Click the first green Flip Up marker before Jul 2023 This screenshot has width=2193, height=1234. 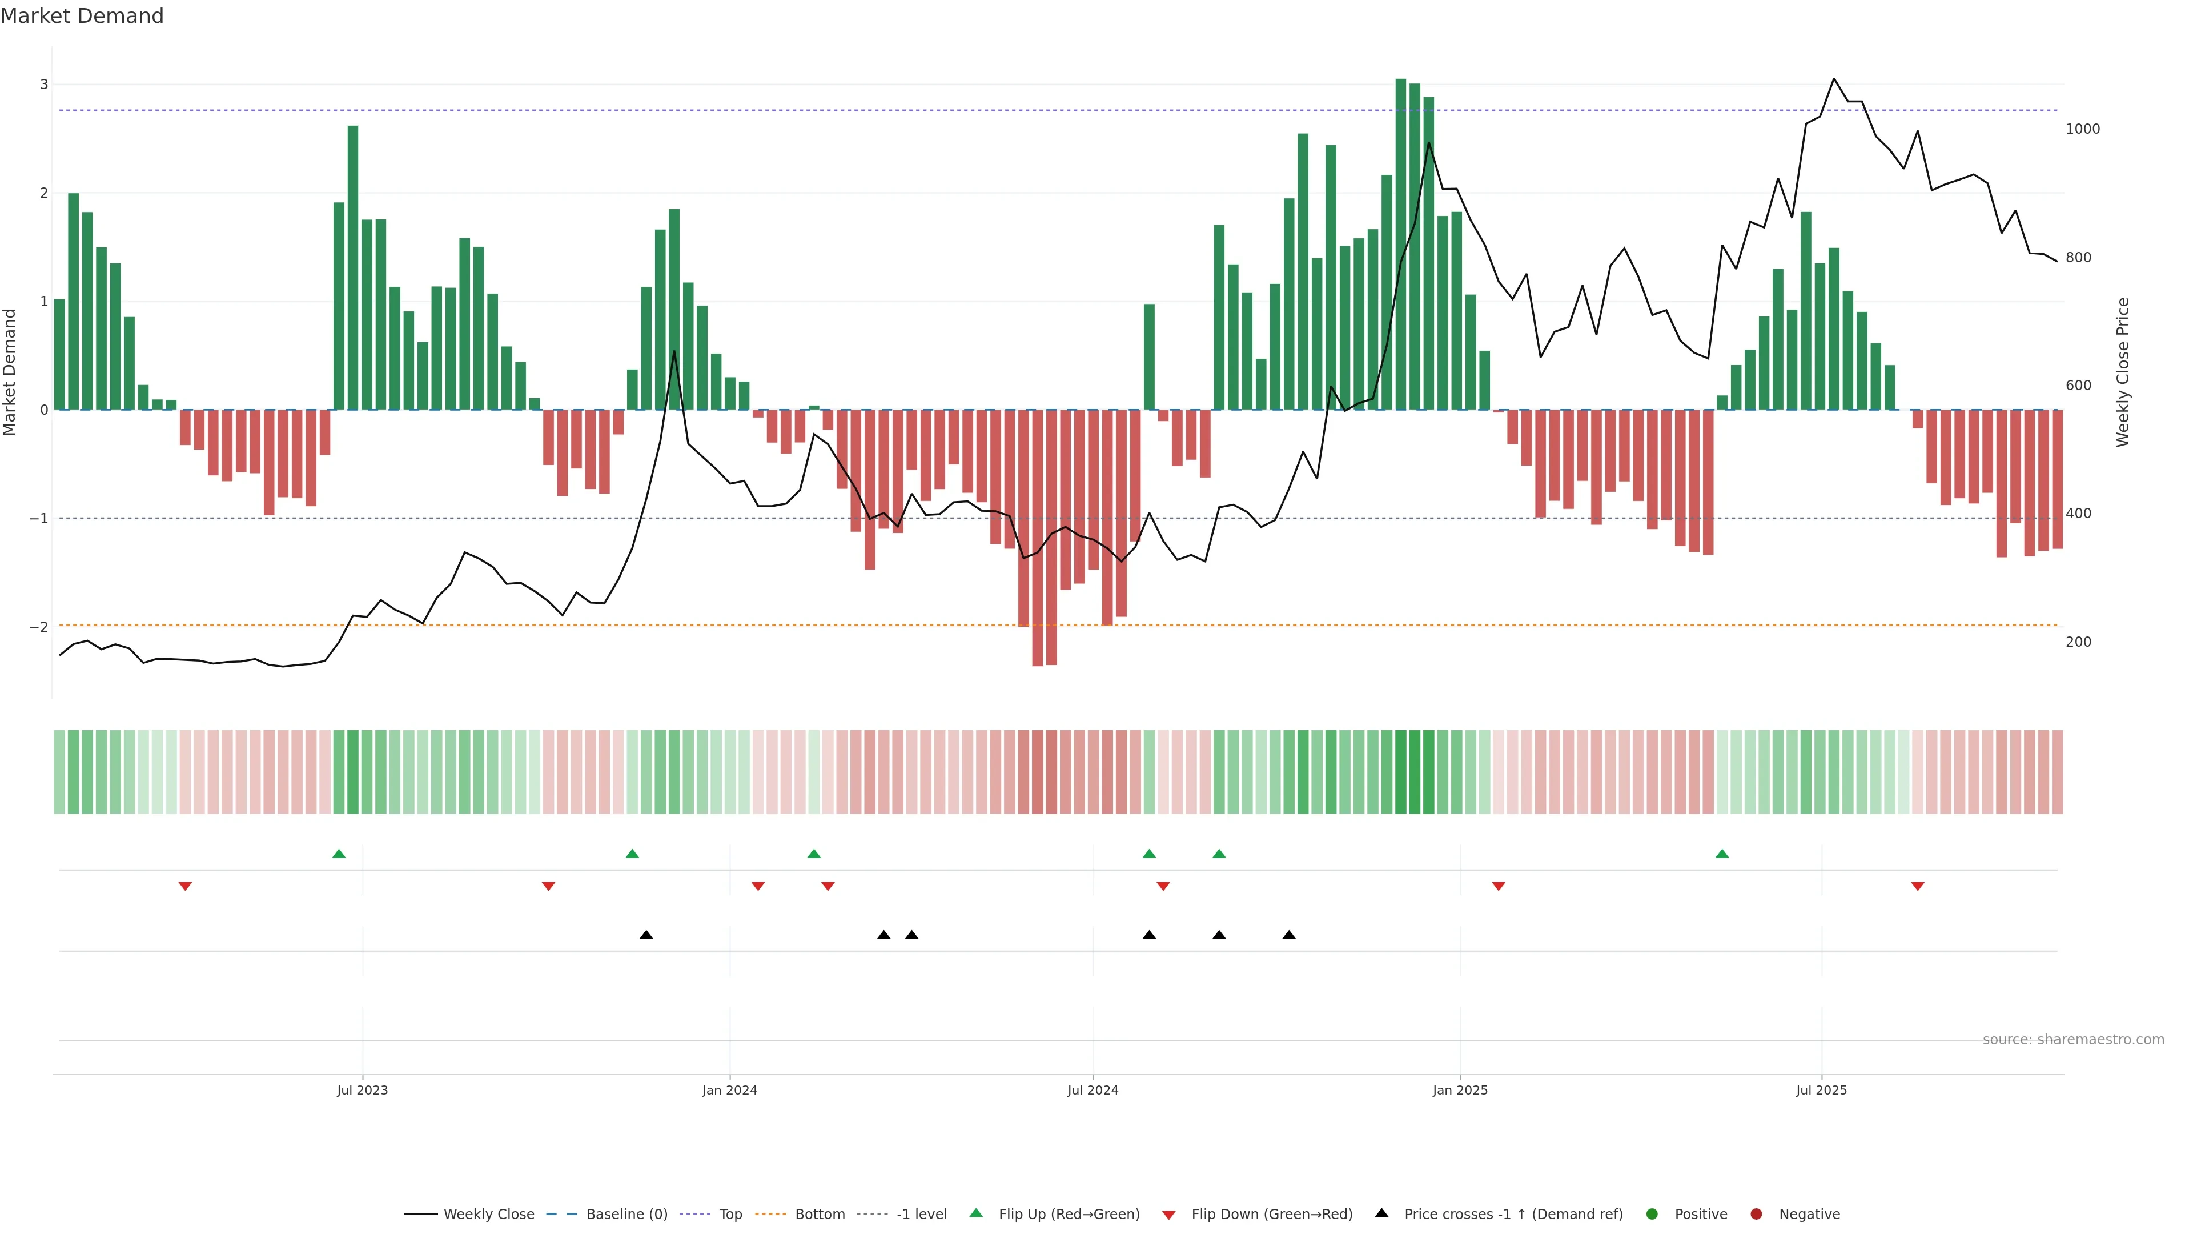339,854
